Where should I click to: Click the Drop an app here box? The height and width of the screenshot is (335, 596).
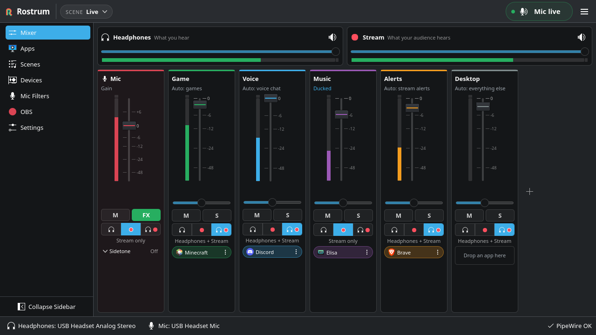[485, 255]
